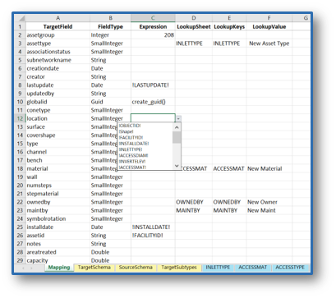Screen dimensions: 336x298
Task: Select the OWNEDBY cell in LookupSheet column
Action: click(194, 202)
